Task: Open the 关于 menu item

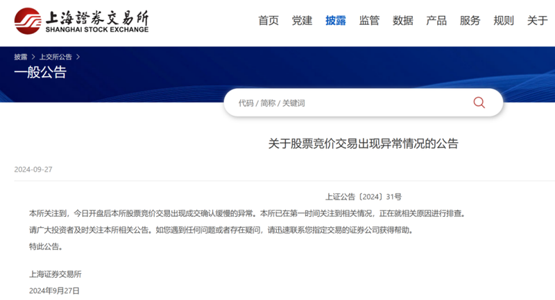Action: tap(537, 21)
